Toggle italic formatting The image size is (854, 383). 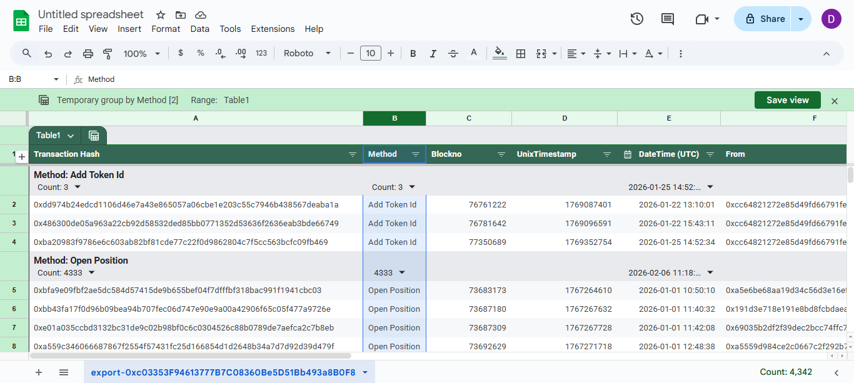433,53
